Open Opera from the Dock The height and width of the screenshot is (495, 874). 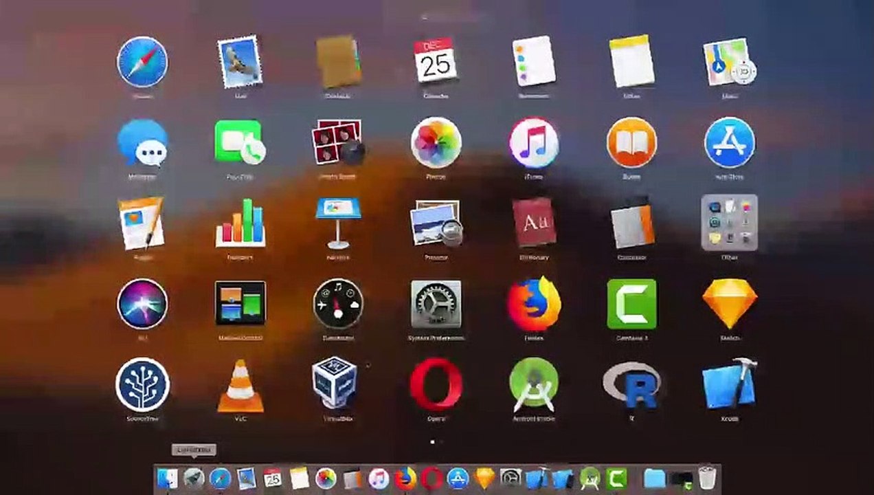[x=432, y=477]
